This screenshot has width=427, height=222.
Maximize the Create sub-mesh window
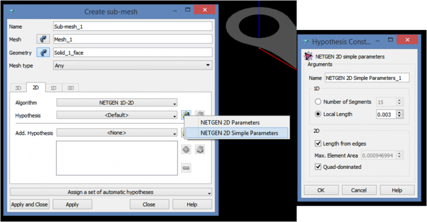pyautogui.click(x=188, y=10)
